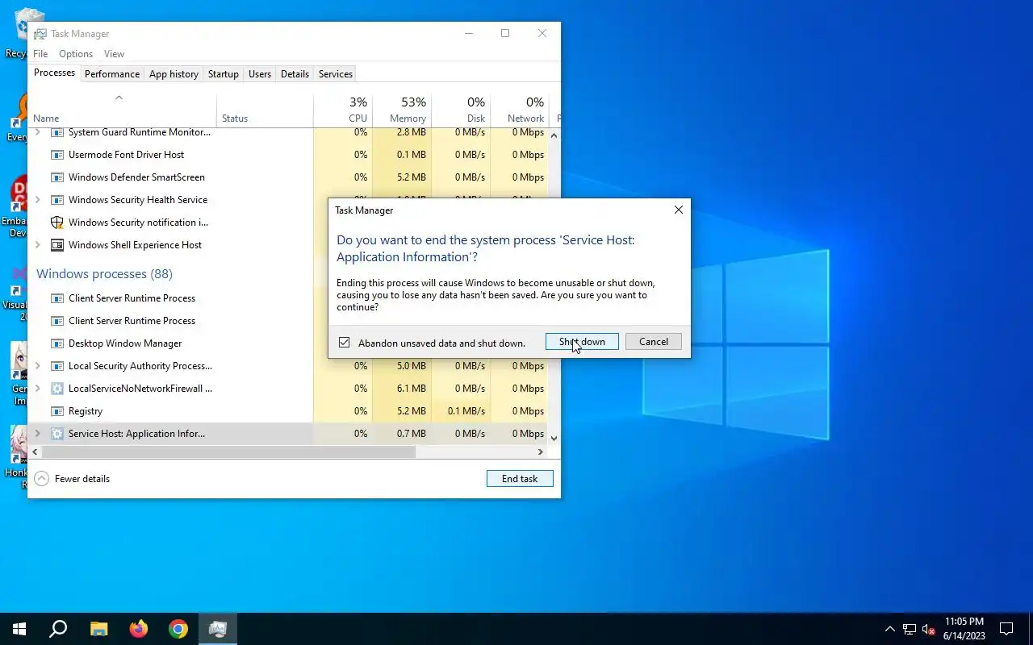Close the Task Manager confirmation dialog
Image resolution: width=1033 pixels, height=645 pixels.
pos(678,210)
